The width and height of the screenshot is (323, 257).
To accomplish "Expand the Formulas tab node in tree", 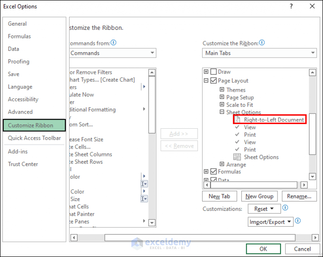I will pos(206,171).
